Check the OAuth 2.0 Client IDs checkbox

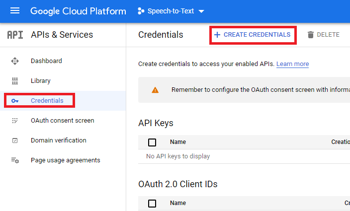[x=152, y=203]
